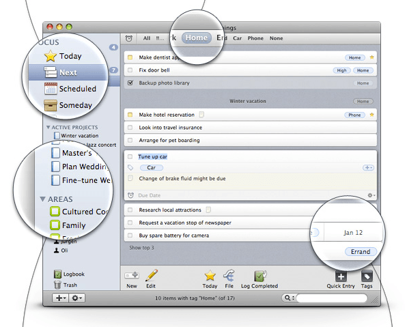
Task: Click the Due Date clock icon
Action: 130,195
